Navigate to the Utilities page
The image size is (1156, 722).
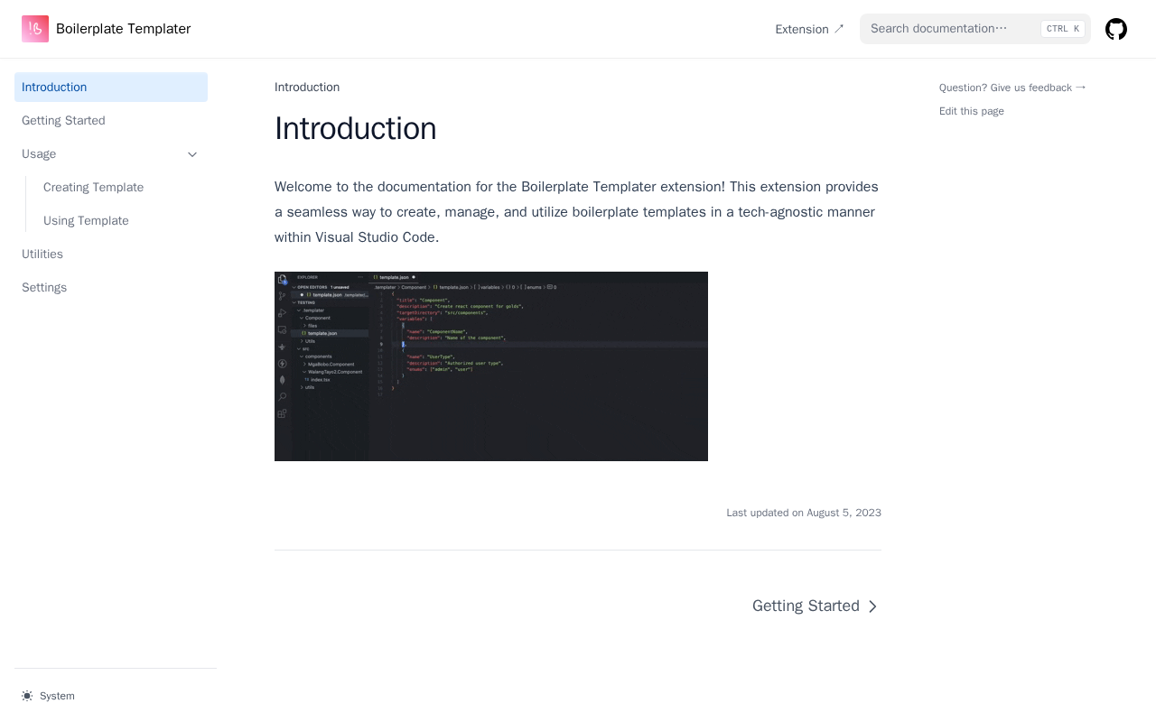(x=42, y=255)
